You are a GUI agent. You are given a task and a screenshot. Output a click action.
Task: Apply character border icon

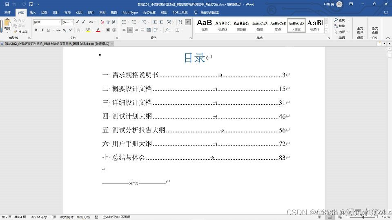pos(114,22)
